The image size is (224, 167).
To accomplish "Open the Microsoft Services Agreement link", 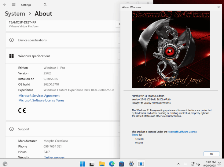I will point(39,96).
